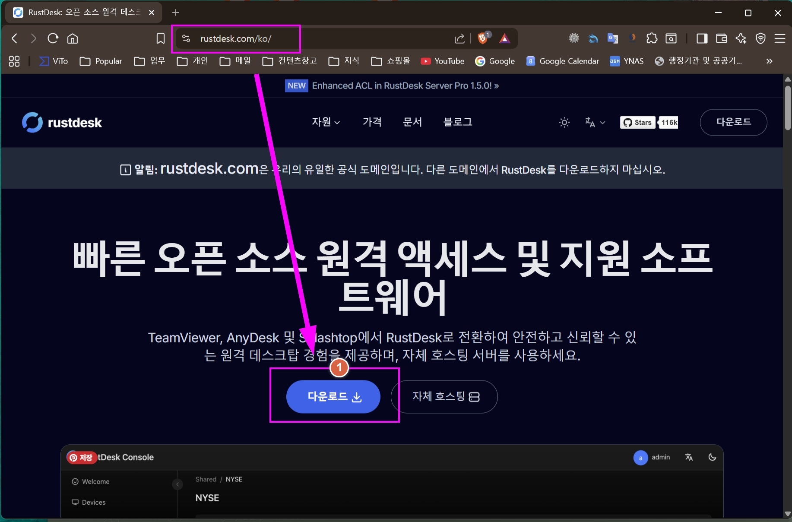Open the ViTo bookmark
The width and height of the screenshot is (792, 522).
point(54,61)
